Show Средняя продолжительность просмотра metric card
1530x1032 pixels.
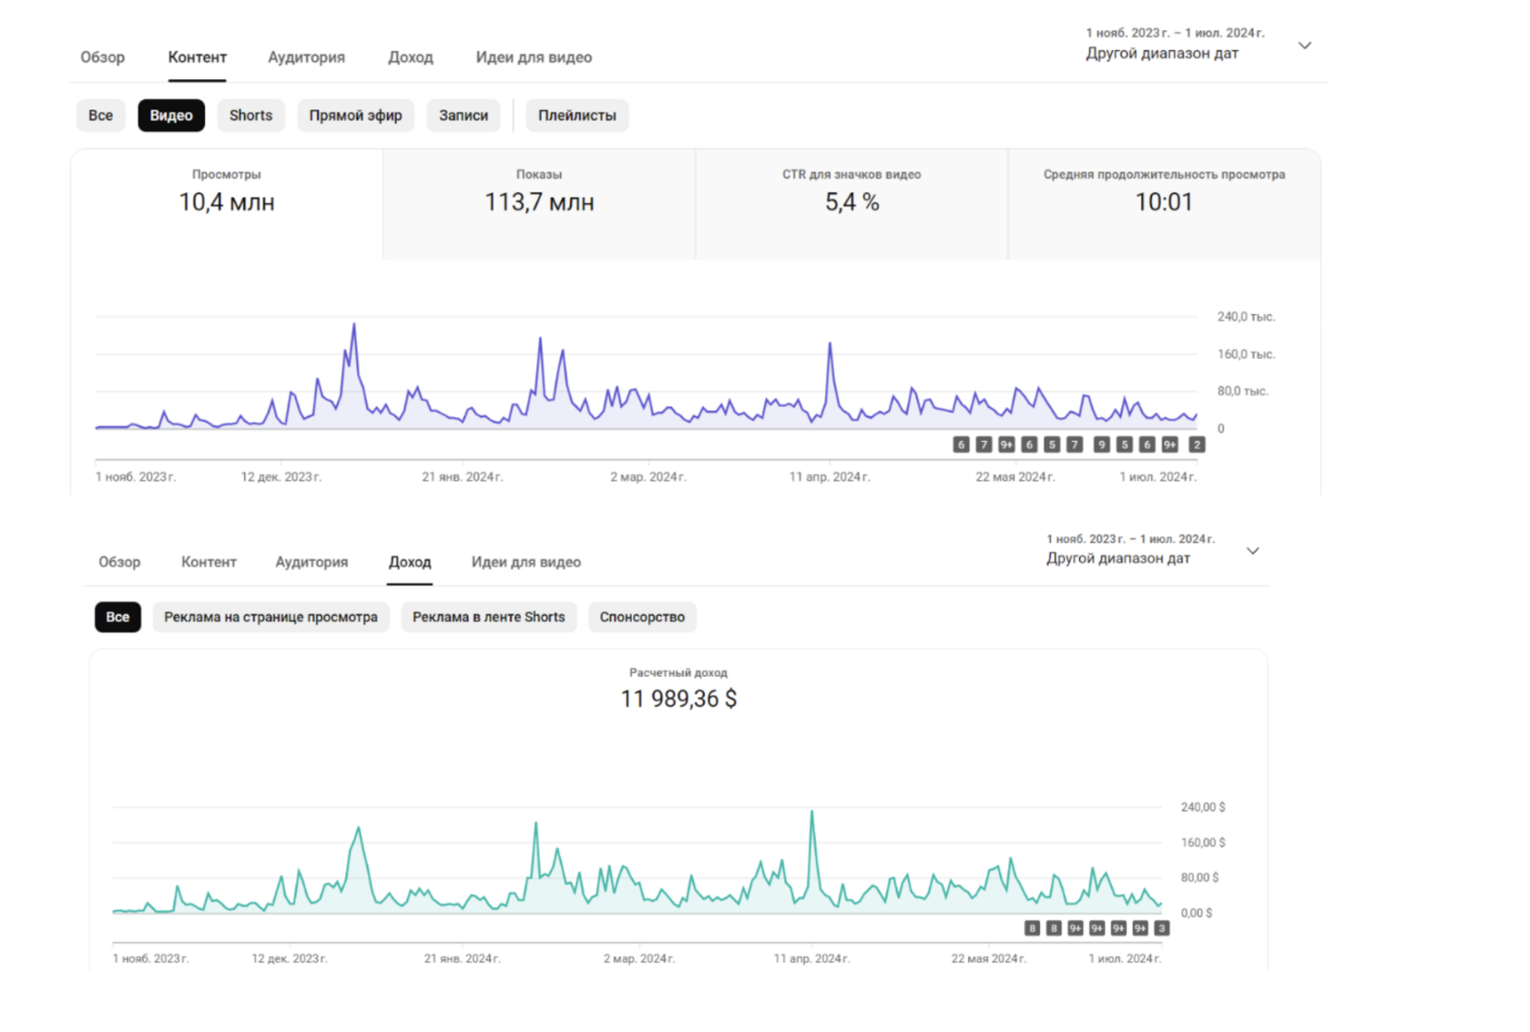pyautogui.click(x=1164, y=204)
